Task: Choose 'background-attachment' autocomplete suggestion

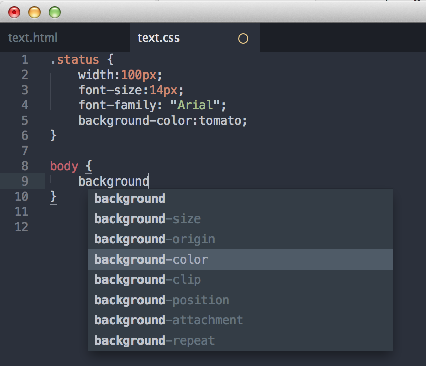Action: pyautogui.click(x=240, y=320)
